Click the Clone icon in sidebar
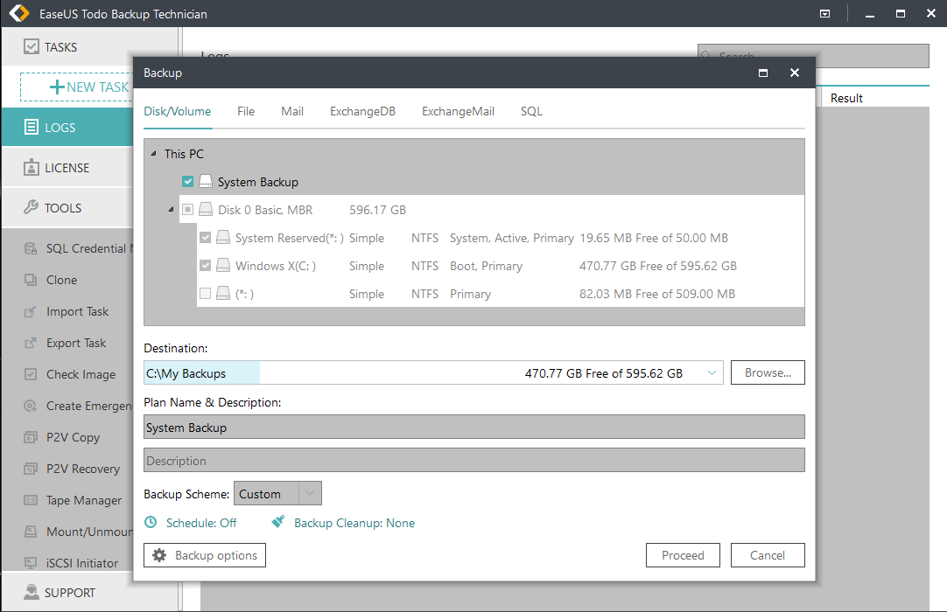 [x=31, y=280]
